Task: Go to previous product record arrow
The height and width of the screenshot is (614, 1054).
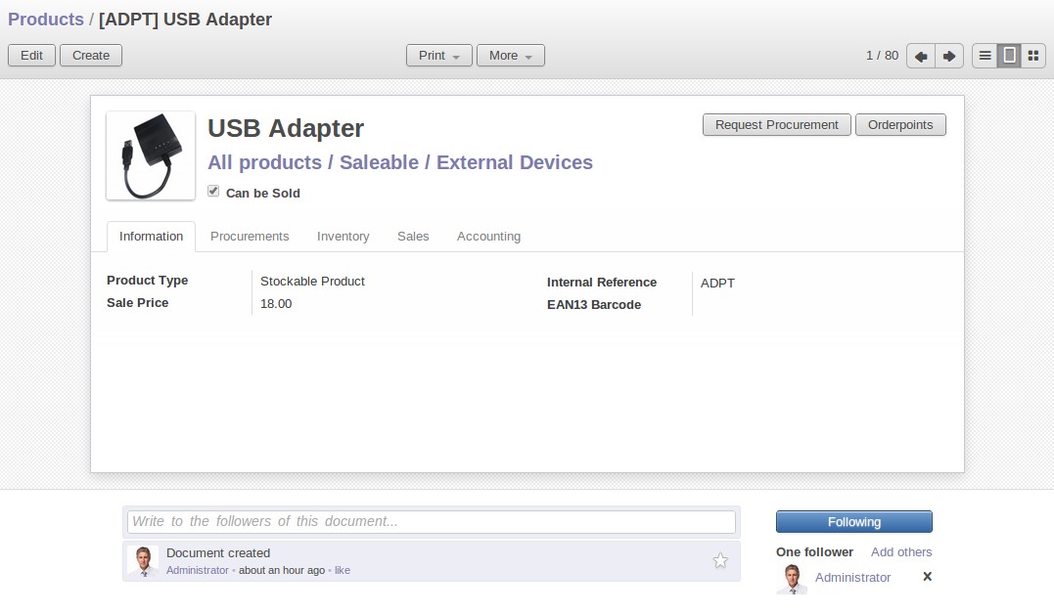Action: (x=921, y=56)
